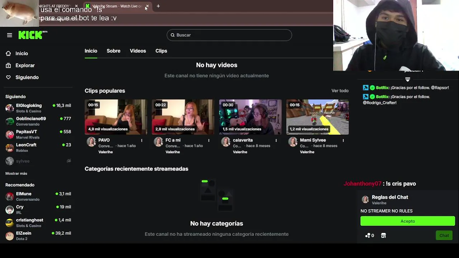Play the PAVO clip thumbnail

(116, 117)
